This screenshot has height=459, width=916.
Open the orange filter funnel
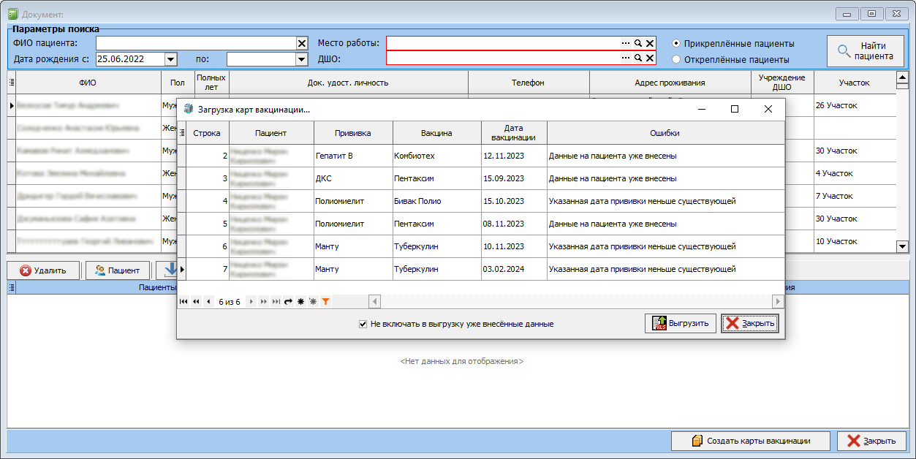coord(325,301)
